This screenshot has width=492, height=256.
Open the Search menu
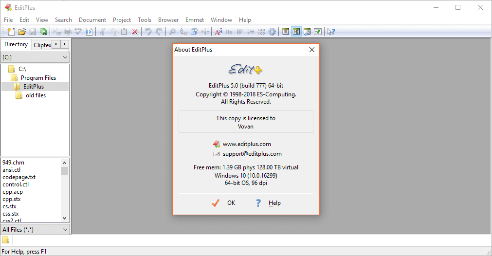coord(63,20)
